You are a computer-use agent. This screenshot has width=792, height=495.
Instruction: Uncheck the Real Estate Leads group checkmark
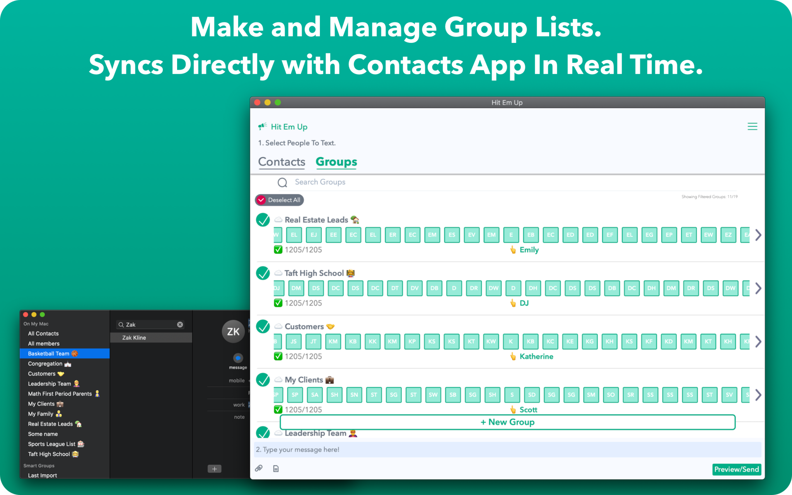tap(263, 220)
